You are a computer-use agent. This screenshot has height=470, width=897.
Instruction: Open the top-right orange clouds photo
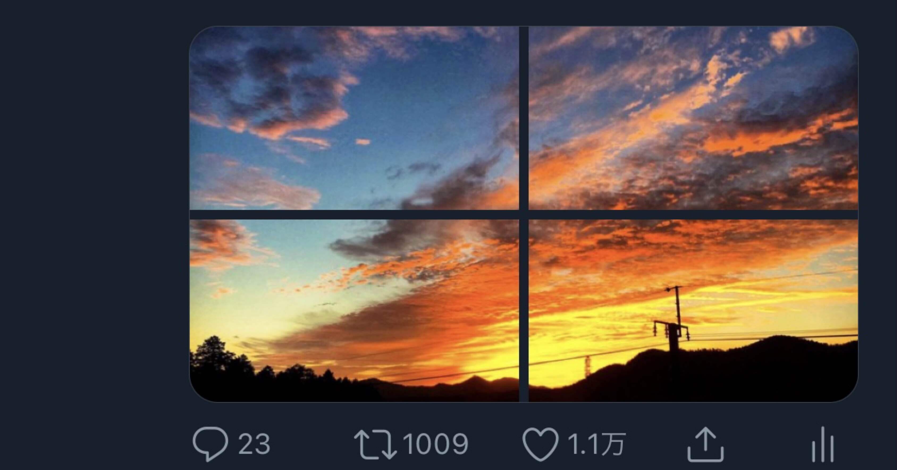[x=693, y=118]
